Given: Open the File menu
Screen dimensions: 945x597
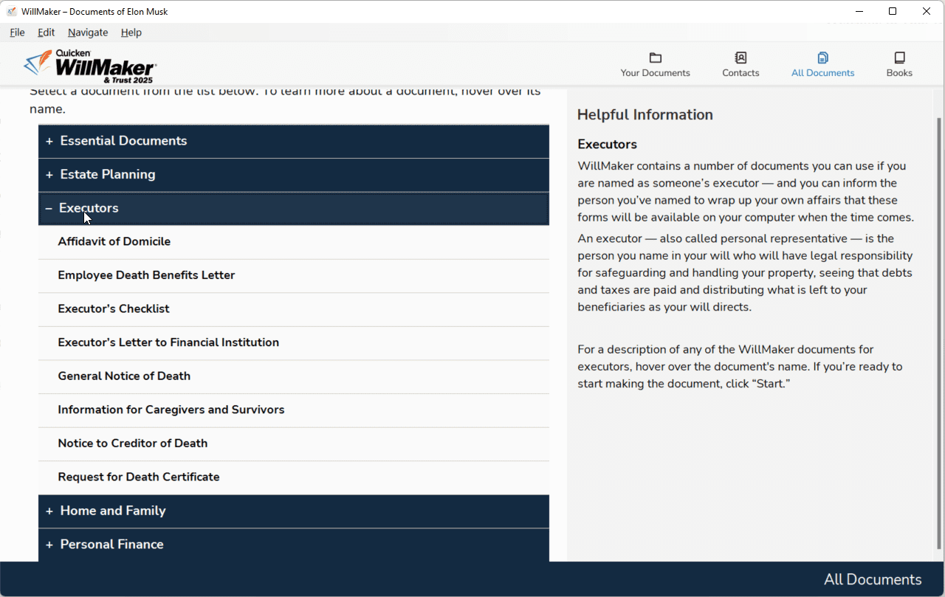Looking at the screenshot, I should 17,32.
